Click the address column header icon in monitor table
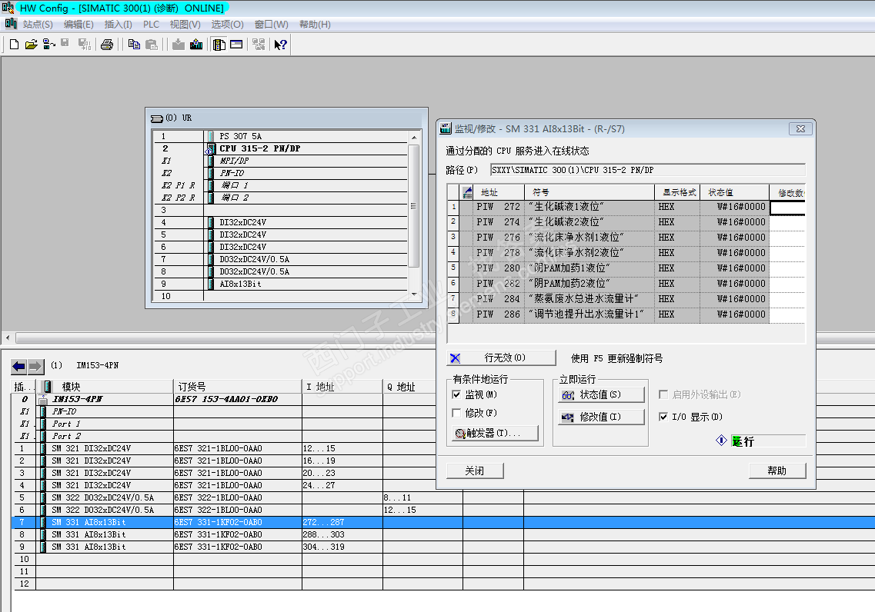 coord(467,192)
